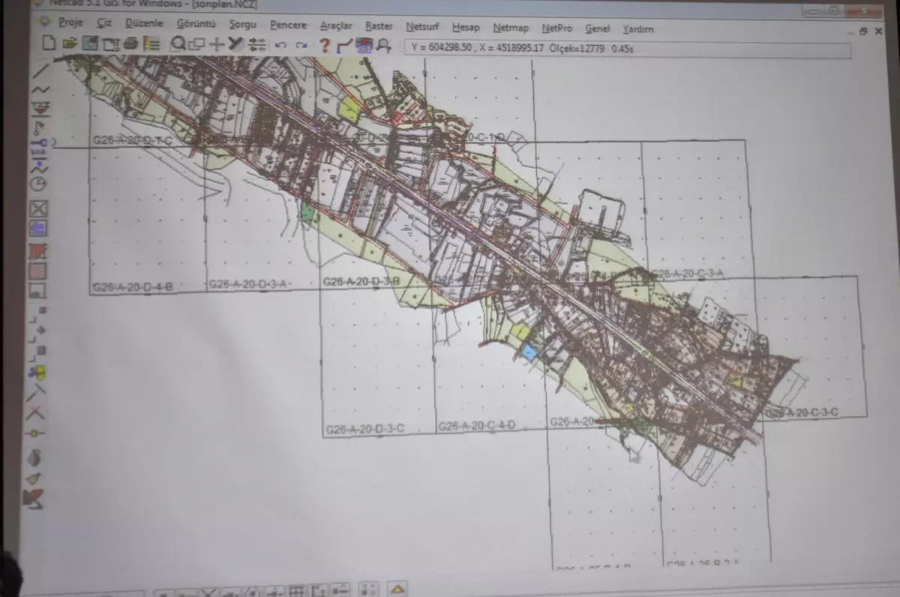Click the redo arrow icon
900x597 pixels.
pos(301,46)
